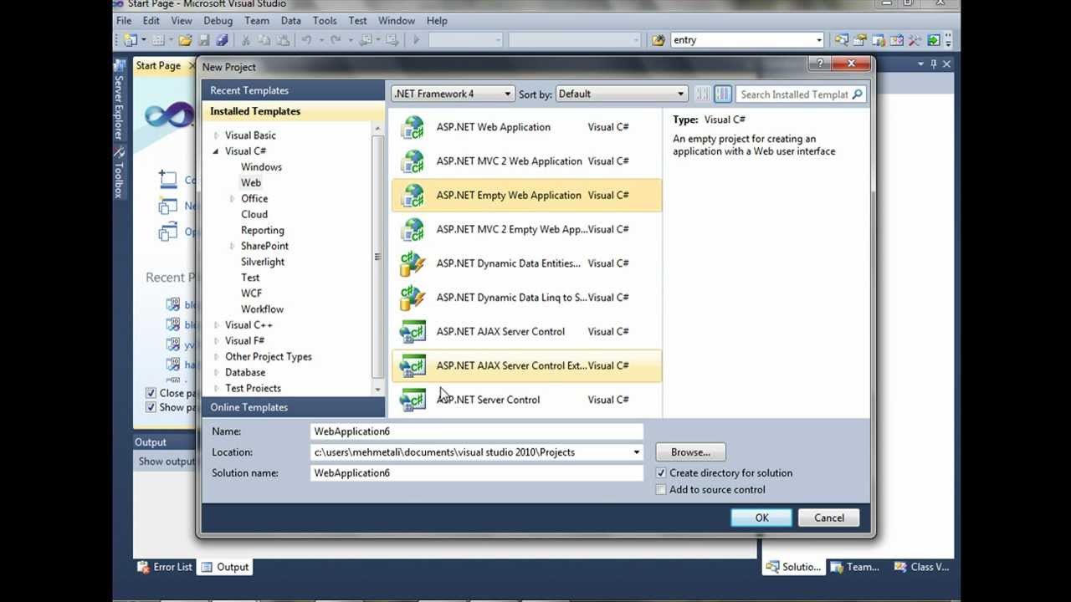Image resolution: width=1071 pixels, height=602 pixels.
Task: Open the Sort by Default dropdown
Action: click(622, 94)
